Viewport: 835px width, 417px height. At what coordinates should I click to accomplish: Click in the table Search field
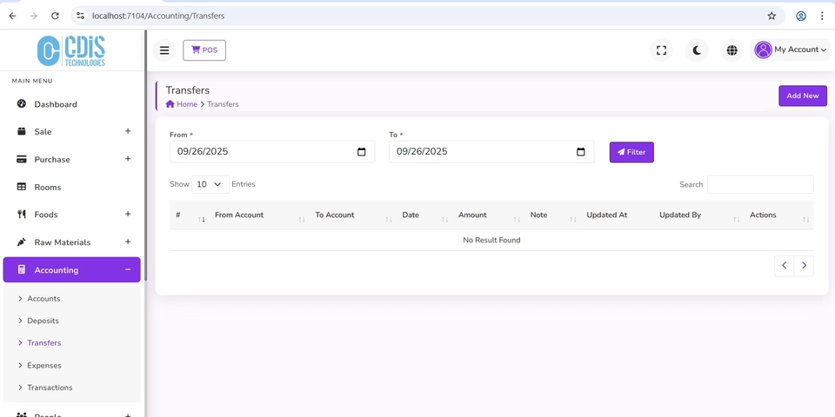click(x=759, y=184)
